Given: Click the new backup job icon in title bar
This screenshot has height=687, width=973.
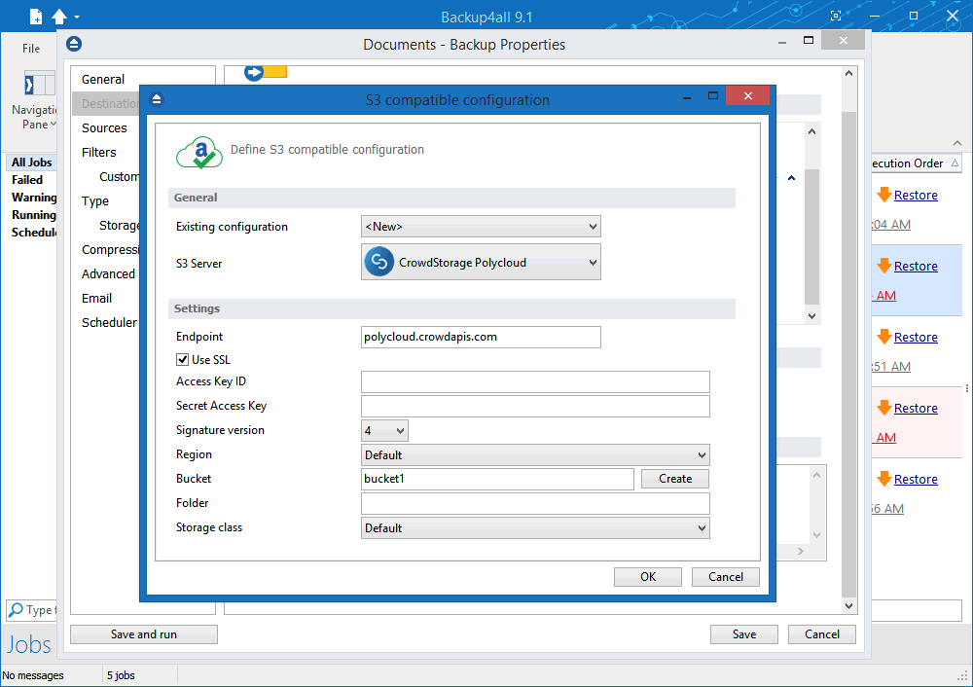Looking at the screenshot, I should [x=37, y=17].
